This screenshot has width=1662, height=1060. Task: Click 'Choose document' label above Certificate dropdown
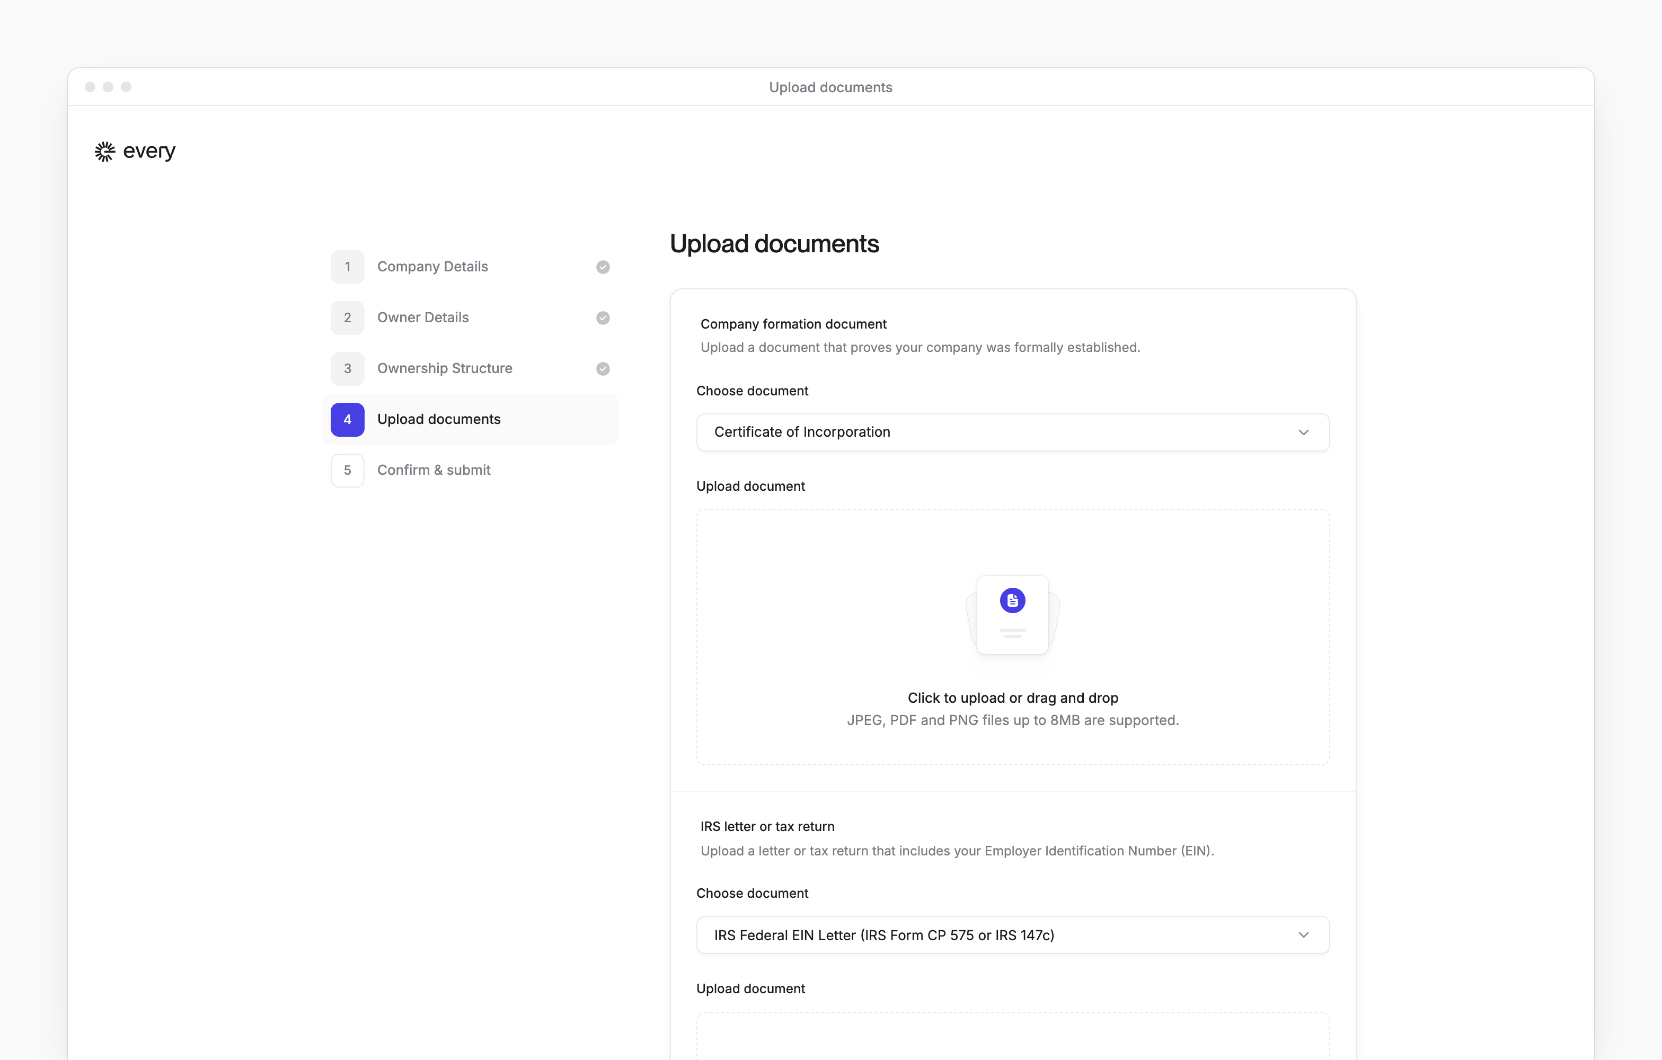(752, 391)
